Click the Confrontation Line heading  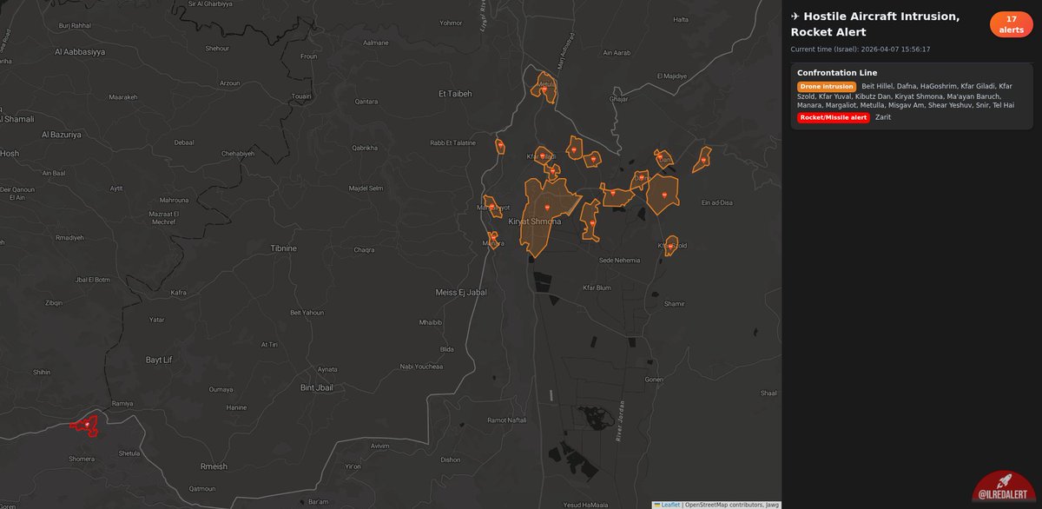click(837, 73)
